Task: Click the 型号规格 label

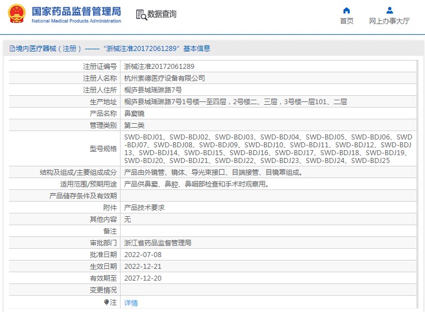Action: (103, 148)
